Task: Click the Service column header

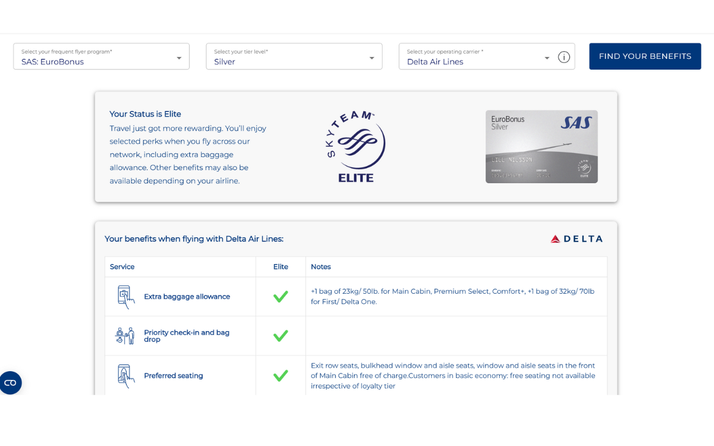Action: point(123,267)
